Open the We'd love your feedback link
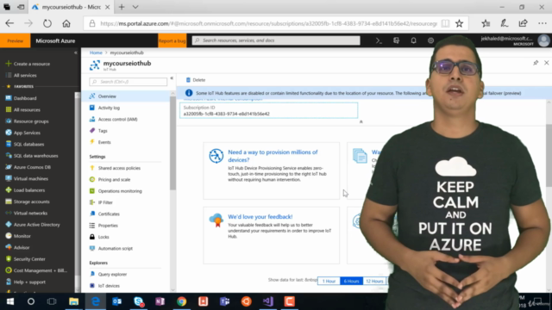 [260, 217]
